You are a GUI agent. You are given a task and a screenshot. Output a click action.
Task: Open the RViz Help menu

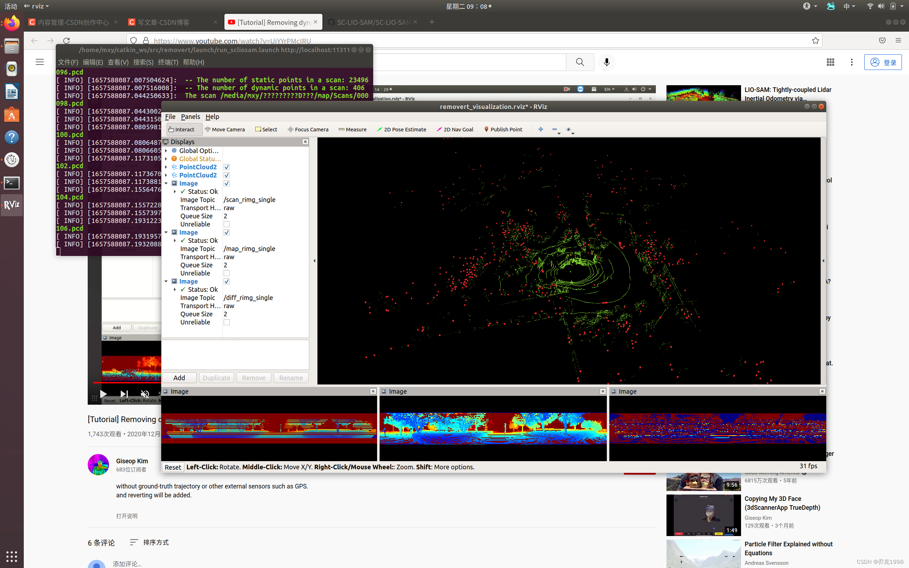(x=212, y=117)
